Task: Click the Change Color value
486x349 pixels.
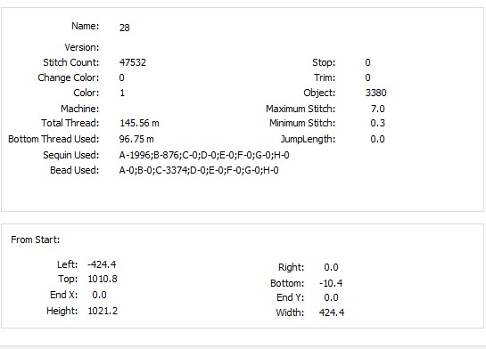Action: tap(121, 77)
